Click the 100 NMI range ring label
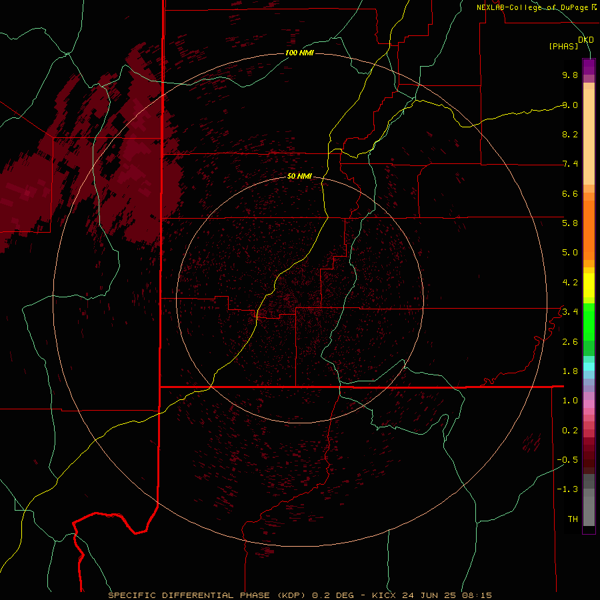Viewport: 600px width, 600px height. [299, 53]
